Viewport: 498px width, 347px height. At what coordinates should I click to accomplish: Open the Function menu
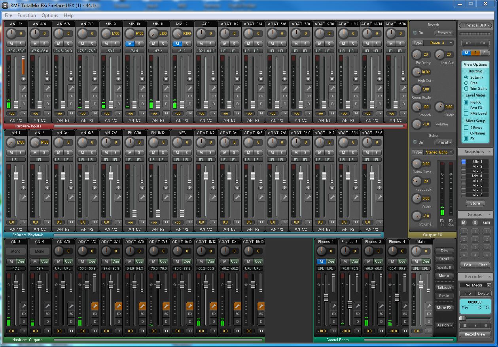coord(27,15)
